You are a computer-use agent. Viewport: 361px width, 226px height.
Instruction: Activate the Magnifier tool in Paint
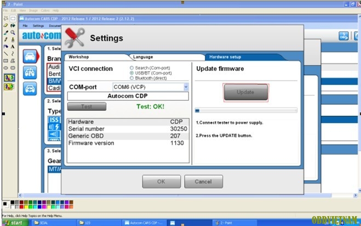point(13,32)
